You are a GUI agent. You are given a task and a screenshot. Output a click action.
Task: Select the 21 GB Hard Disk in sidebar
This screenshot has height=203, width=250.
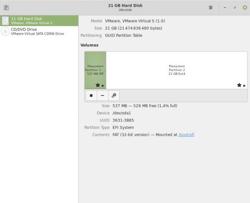pos(39,21)
